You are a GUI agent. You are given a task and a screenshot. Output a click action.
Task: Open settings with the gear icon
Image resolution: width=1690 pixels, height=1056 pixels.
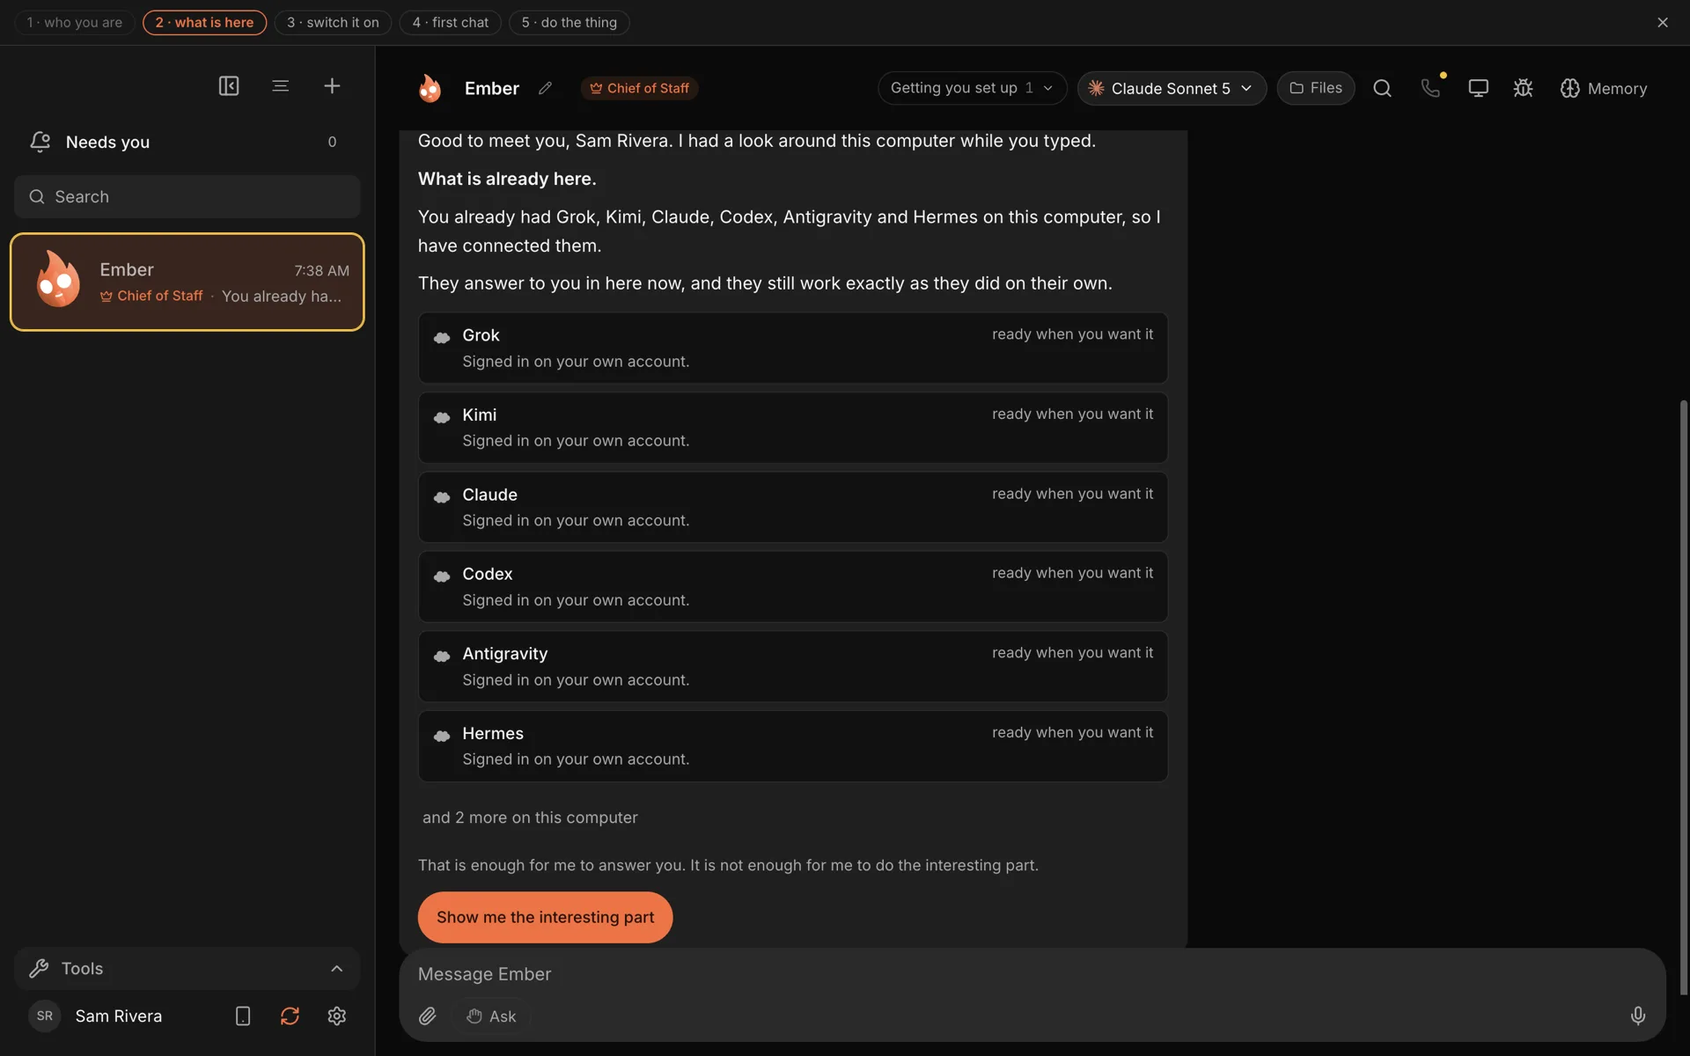[336, 1016]
